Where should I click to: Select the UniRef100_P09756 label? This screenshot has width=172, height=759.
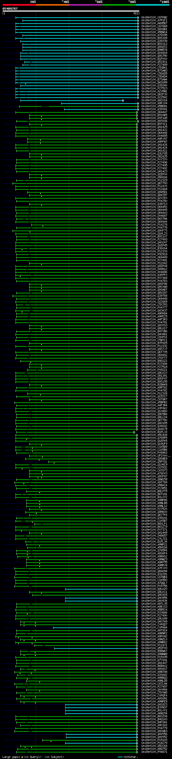pyautogui.click(x=154, y=586)
